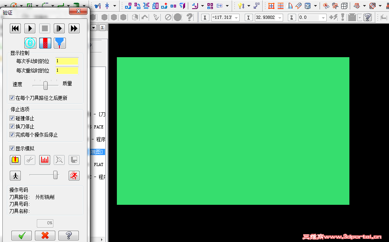Adjust the 速度/质里 slider handle
Screen dimensions: 389x242
pyautogui.click(x=45, y=85)
